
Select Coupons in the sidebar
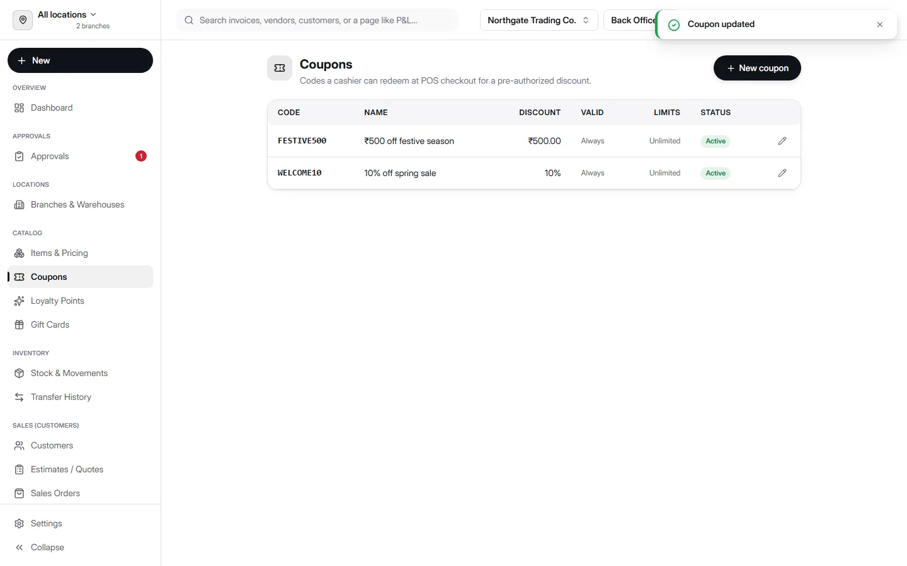[x=80, y=277]
